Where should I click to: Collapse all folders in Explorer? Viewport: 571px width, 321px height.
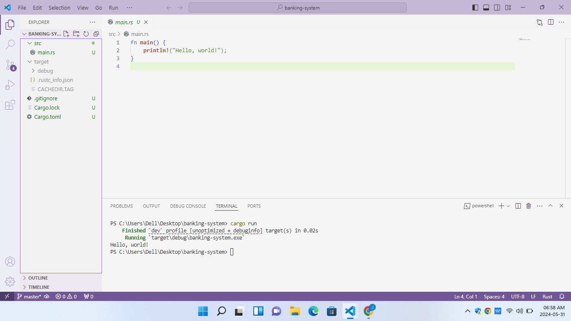click(96, 34)
